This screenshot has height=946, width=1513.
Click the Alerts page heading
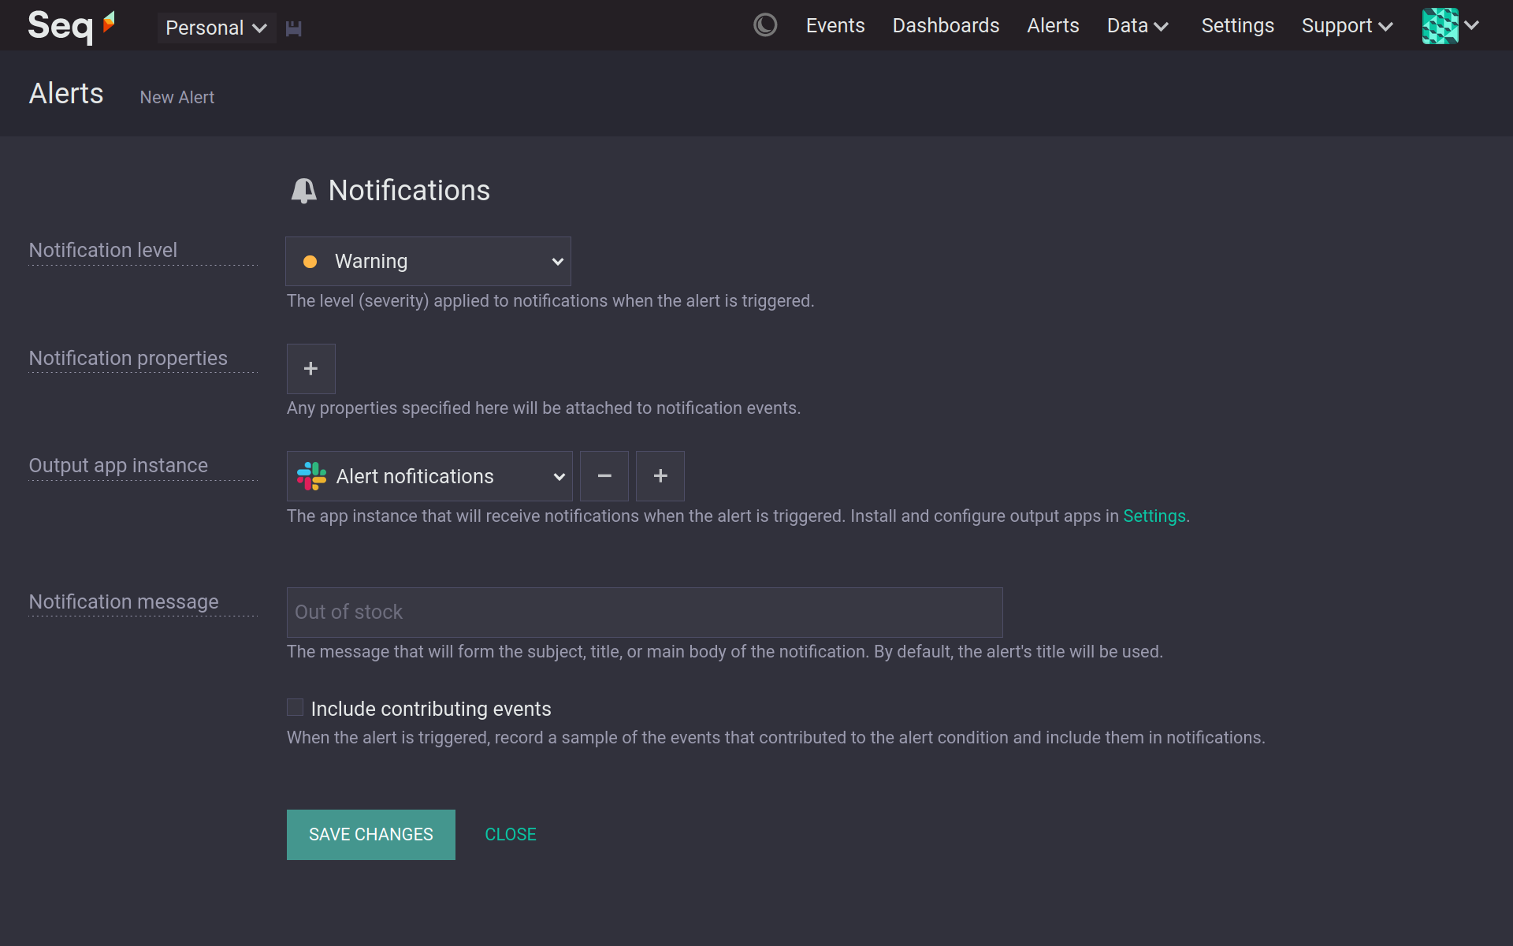click(x=66, y=94)
